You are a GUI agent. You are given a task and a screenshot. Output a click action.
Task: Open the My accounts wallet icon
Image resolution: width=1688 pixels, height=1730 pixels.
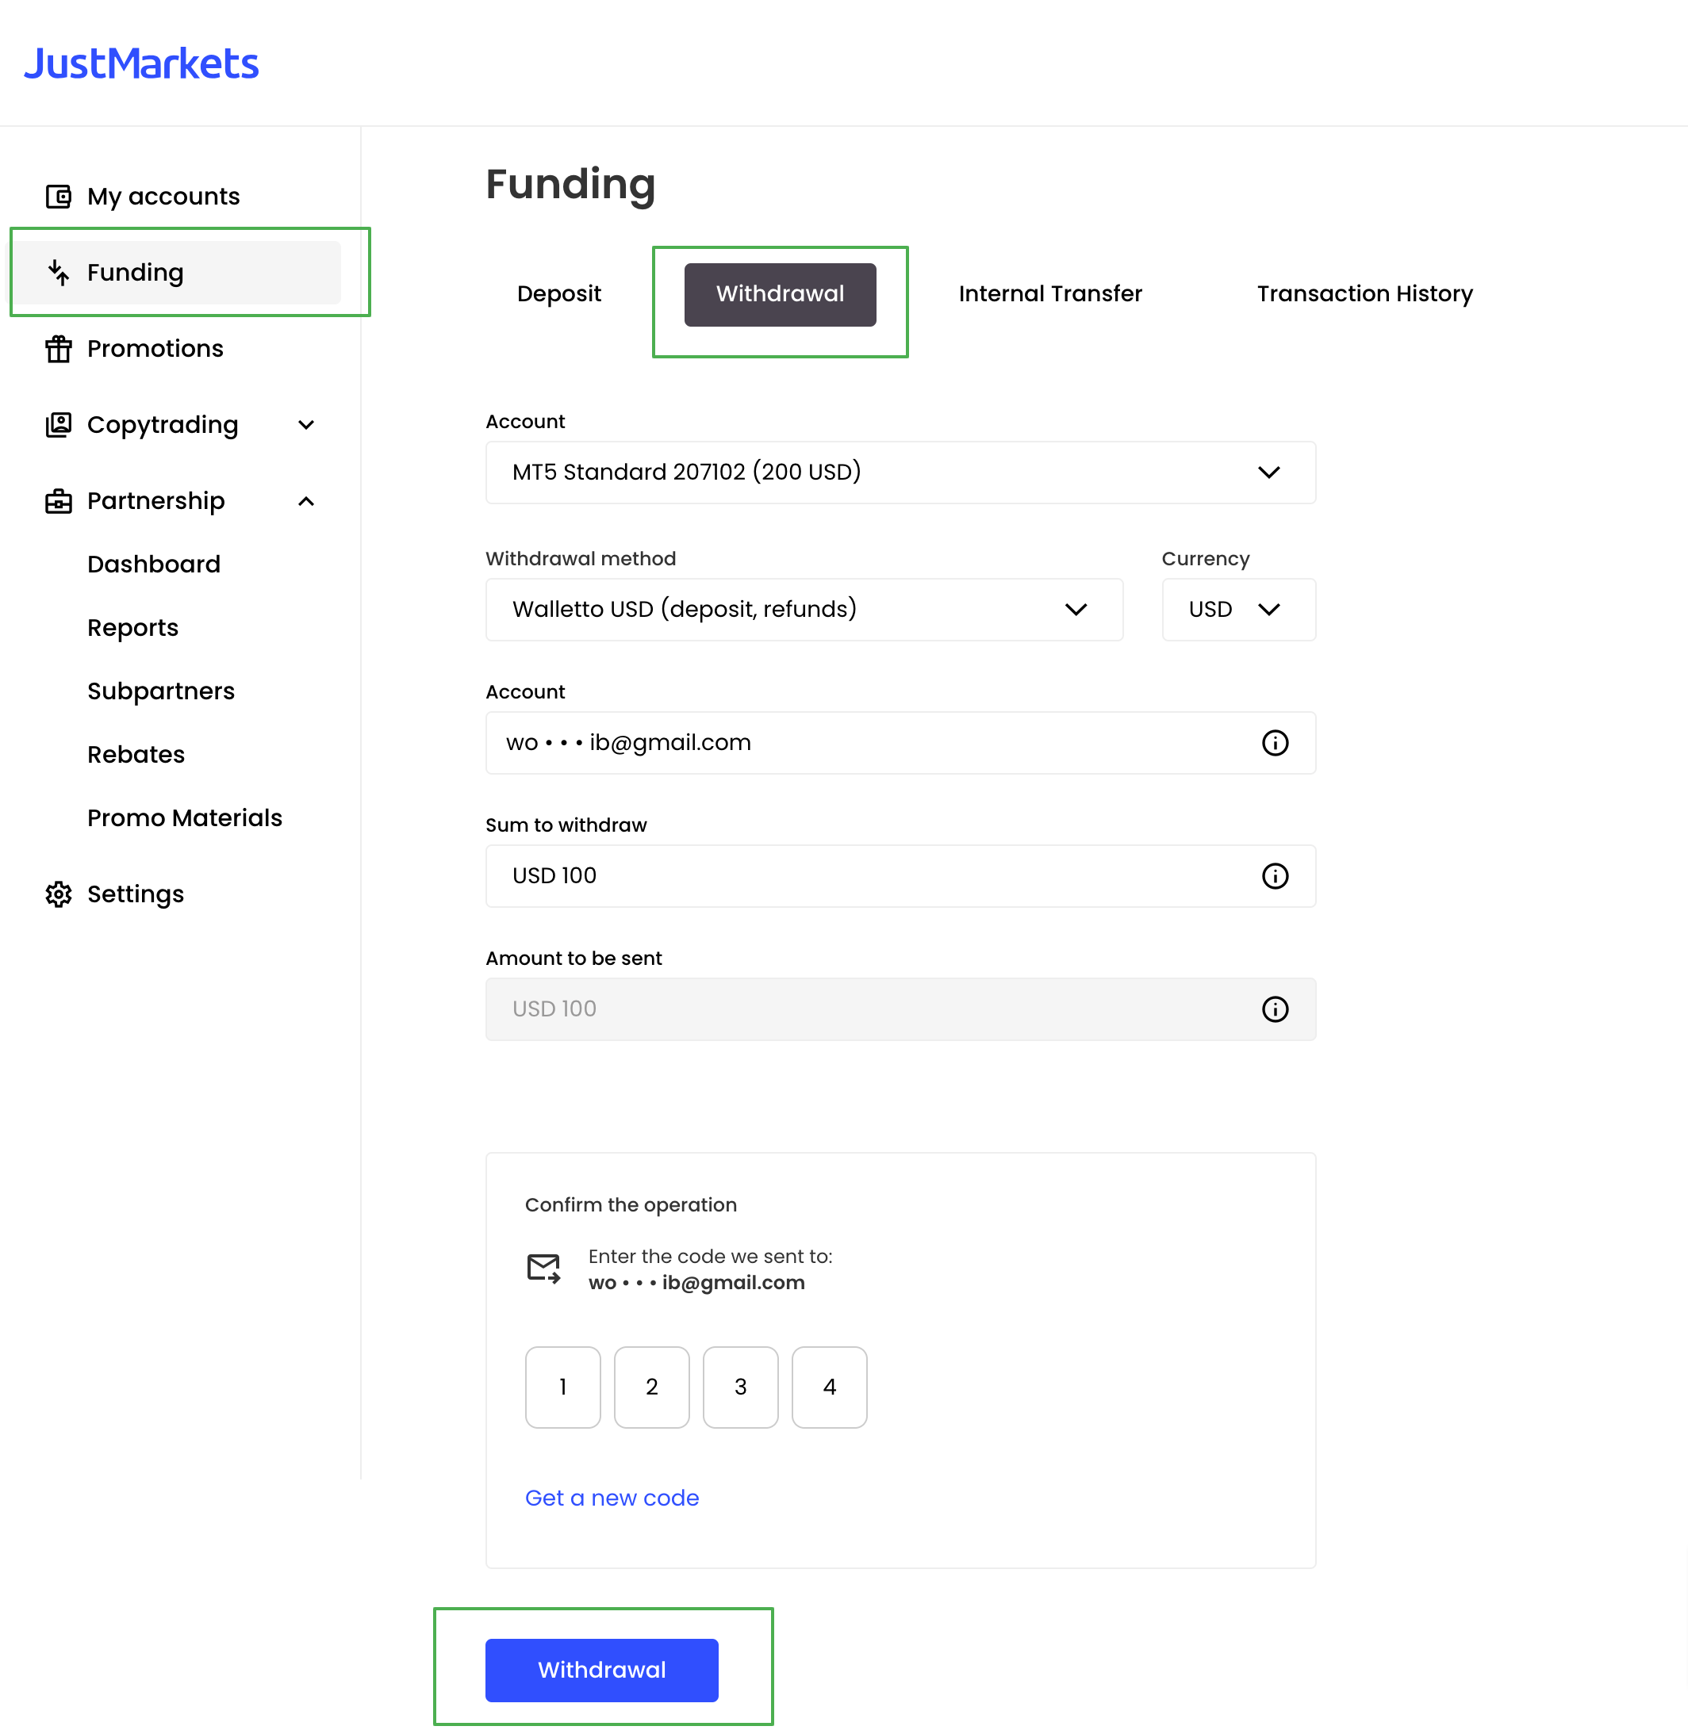(x=59, y=196)
